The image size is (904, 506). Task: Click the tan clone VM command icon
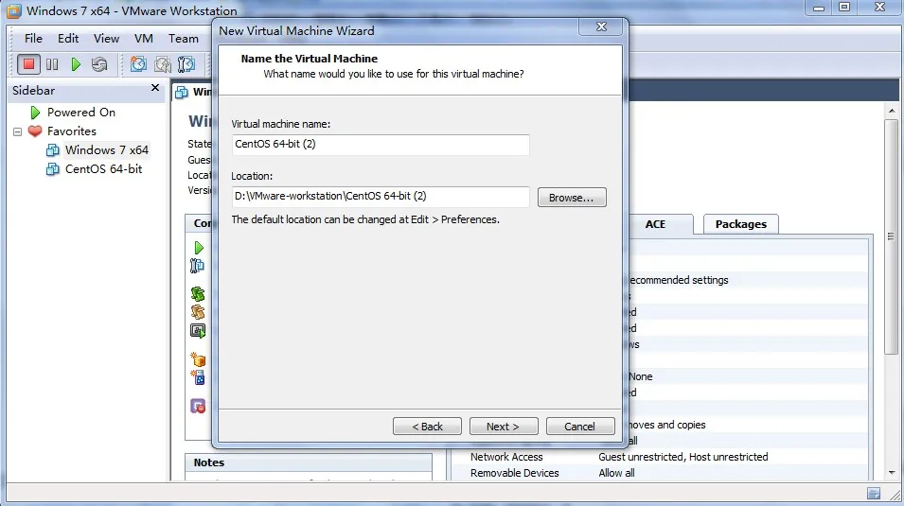[x=198, y=312]
